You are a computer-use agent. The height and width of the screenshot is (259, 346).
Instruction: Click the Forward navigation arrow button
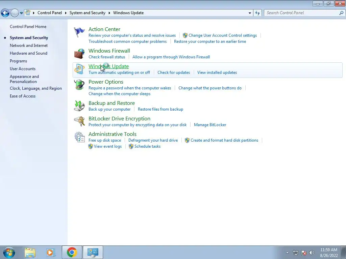15,13
